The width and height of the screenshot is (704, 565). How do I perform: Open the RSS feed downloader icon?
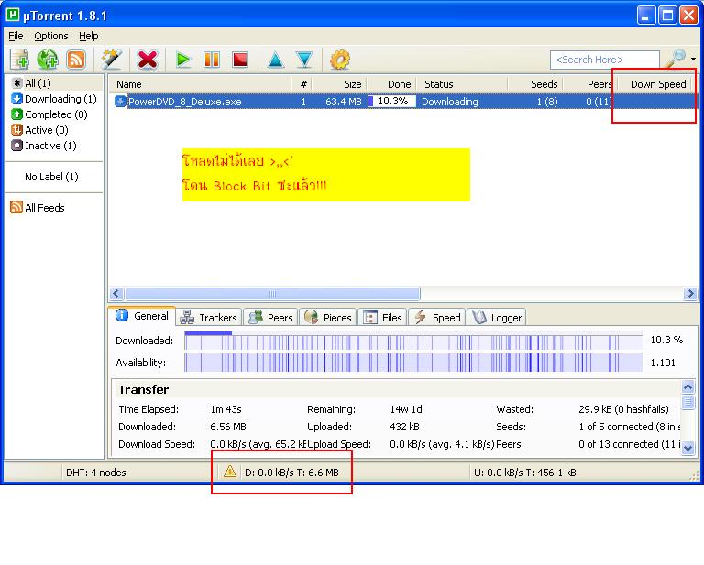pos(76,60)
